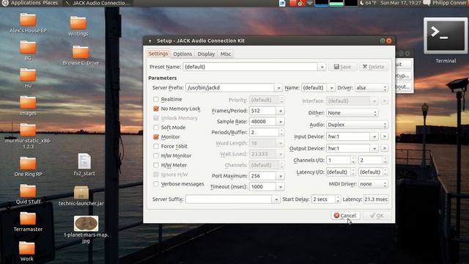Viewport: 469px width, 264px height.
Task: Open the One Ring RP folder
Action: tap(28, 164)
